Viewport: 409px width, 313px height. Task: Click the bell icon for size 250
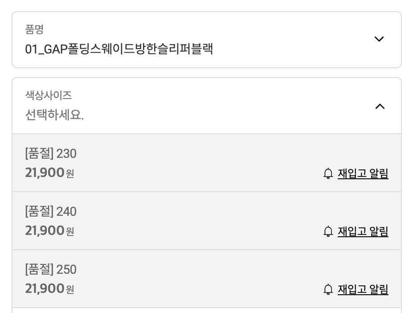(x=328, y=289)
